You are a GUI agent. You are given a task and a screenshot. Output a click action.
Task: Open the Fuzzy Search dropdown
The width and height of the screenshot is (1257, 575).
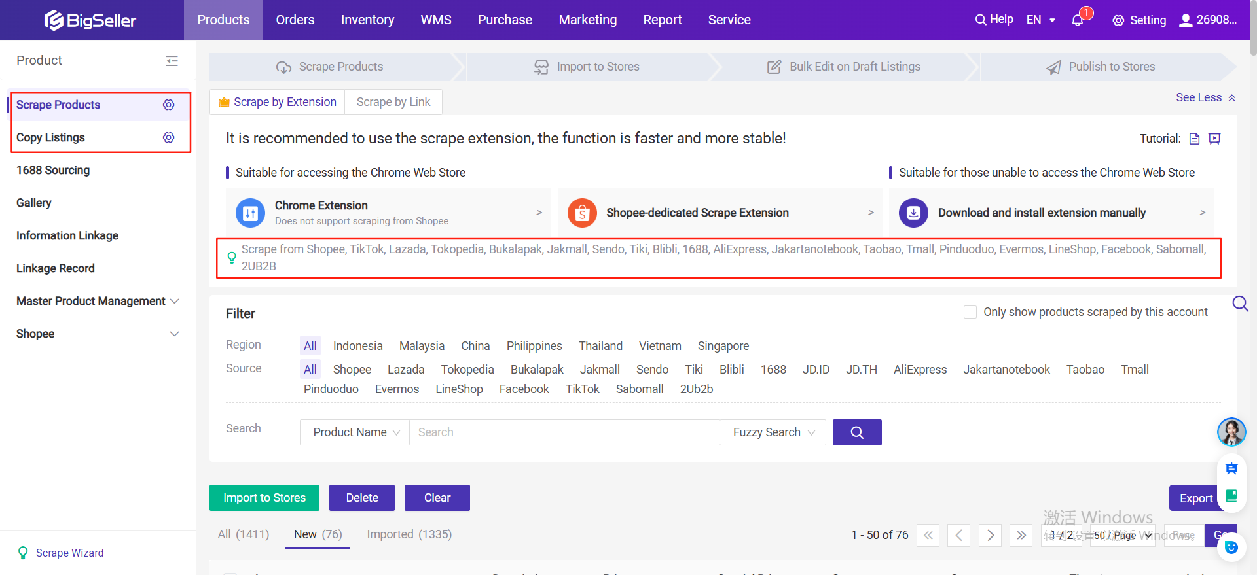773,432
